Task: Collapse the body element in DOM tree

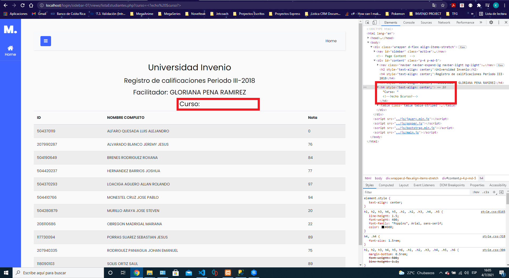Action: coord(368,42)
